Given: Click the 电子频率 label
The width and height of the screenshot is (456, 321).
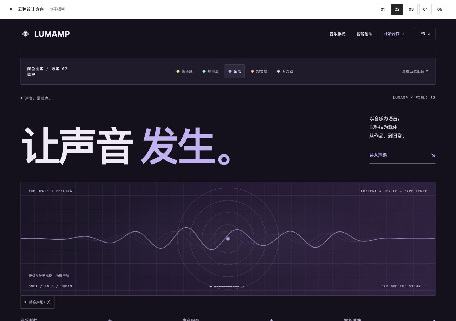Looking at the screenshot, I should pyautogui.click(x=57, y=9).
